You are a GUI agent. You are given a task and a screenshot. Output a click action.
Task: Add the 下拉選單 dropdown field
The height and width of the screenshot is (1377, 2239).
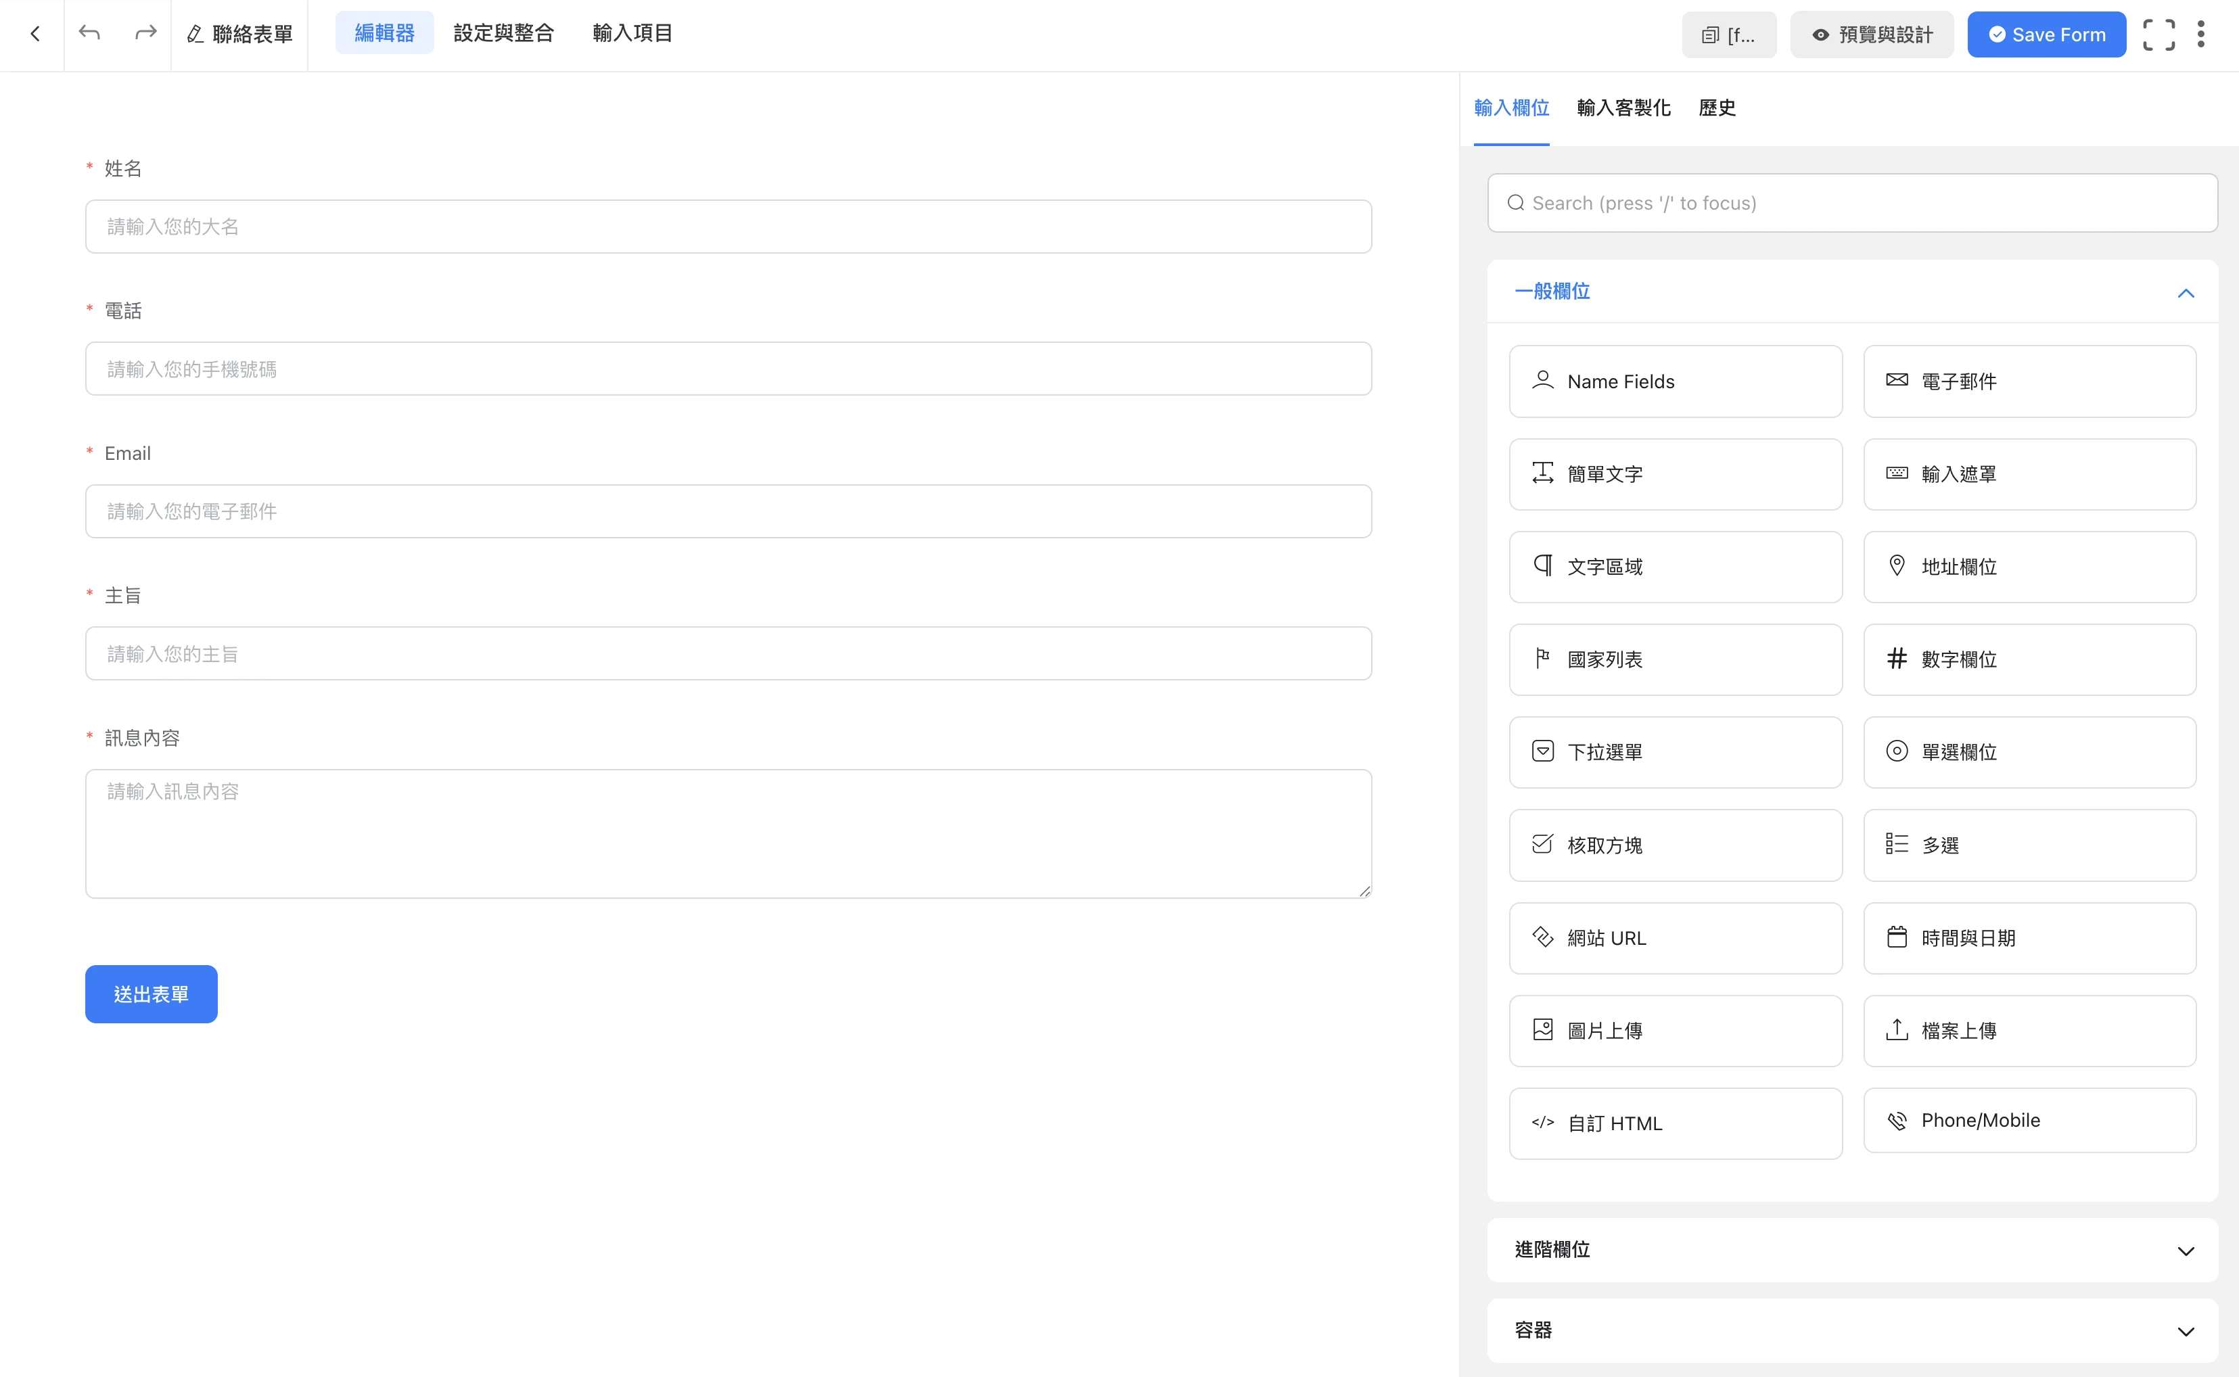pos(1674,752)
